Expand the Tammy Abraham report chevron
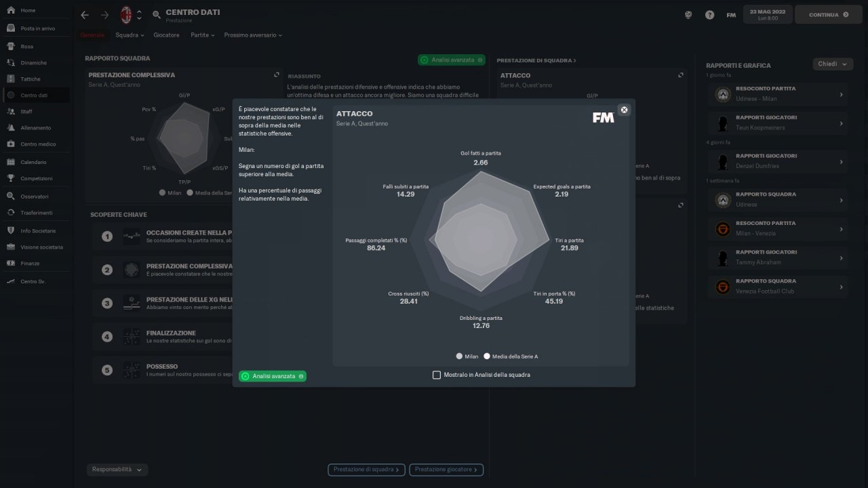This screenshot has width=868, height=488. point(842,258)
